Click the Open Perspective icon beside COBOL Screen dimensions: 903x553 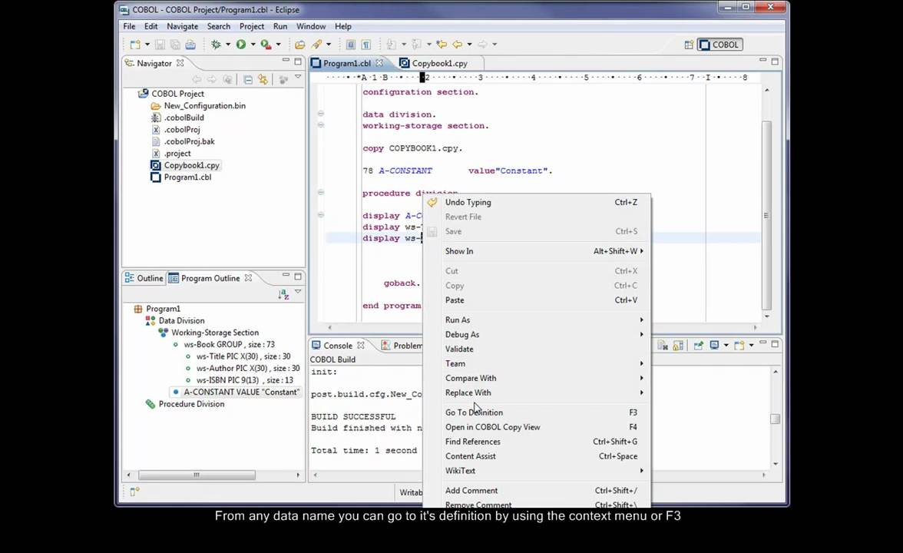pos(689,45)
